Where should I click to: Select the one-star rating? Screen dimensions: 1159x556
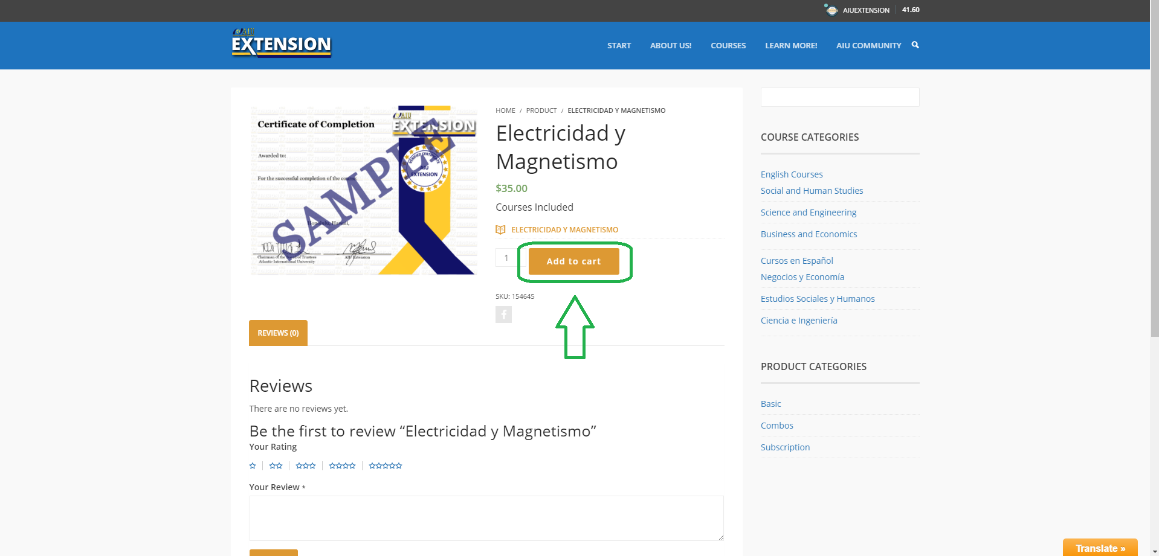pyautogui.click(x=253, y=466)
